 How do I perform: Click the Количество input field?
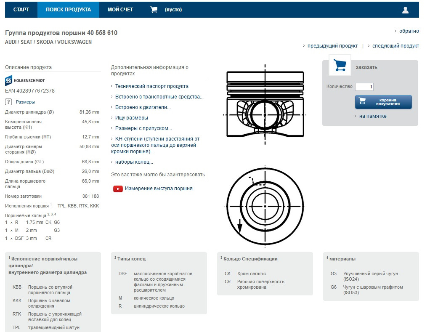[364, 87]
